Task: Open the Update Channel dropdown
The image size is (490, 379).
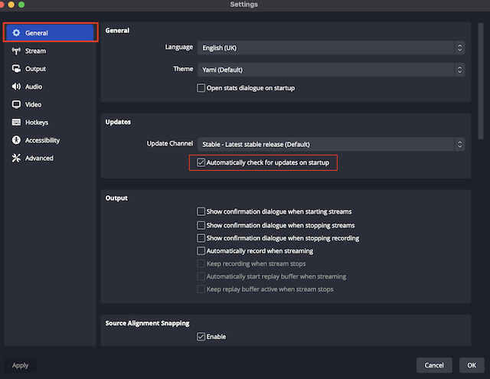Action: [x=331, y=144]
